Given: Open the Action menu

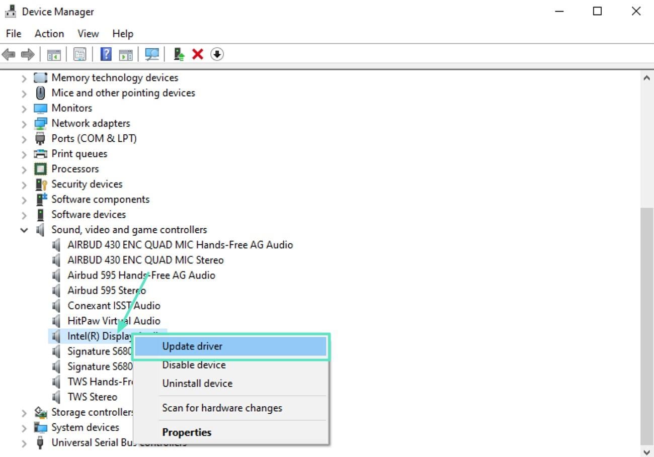Looking at the screenshot, I should [x=49, y=34].
